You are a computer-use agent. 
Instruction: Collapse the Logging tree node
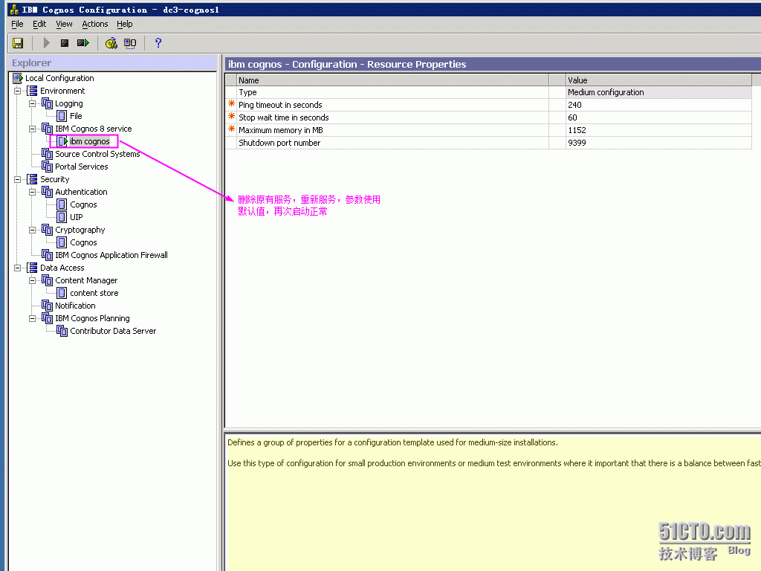click(32, 103)
